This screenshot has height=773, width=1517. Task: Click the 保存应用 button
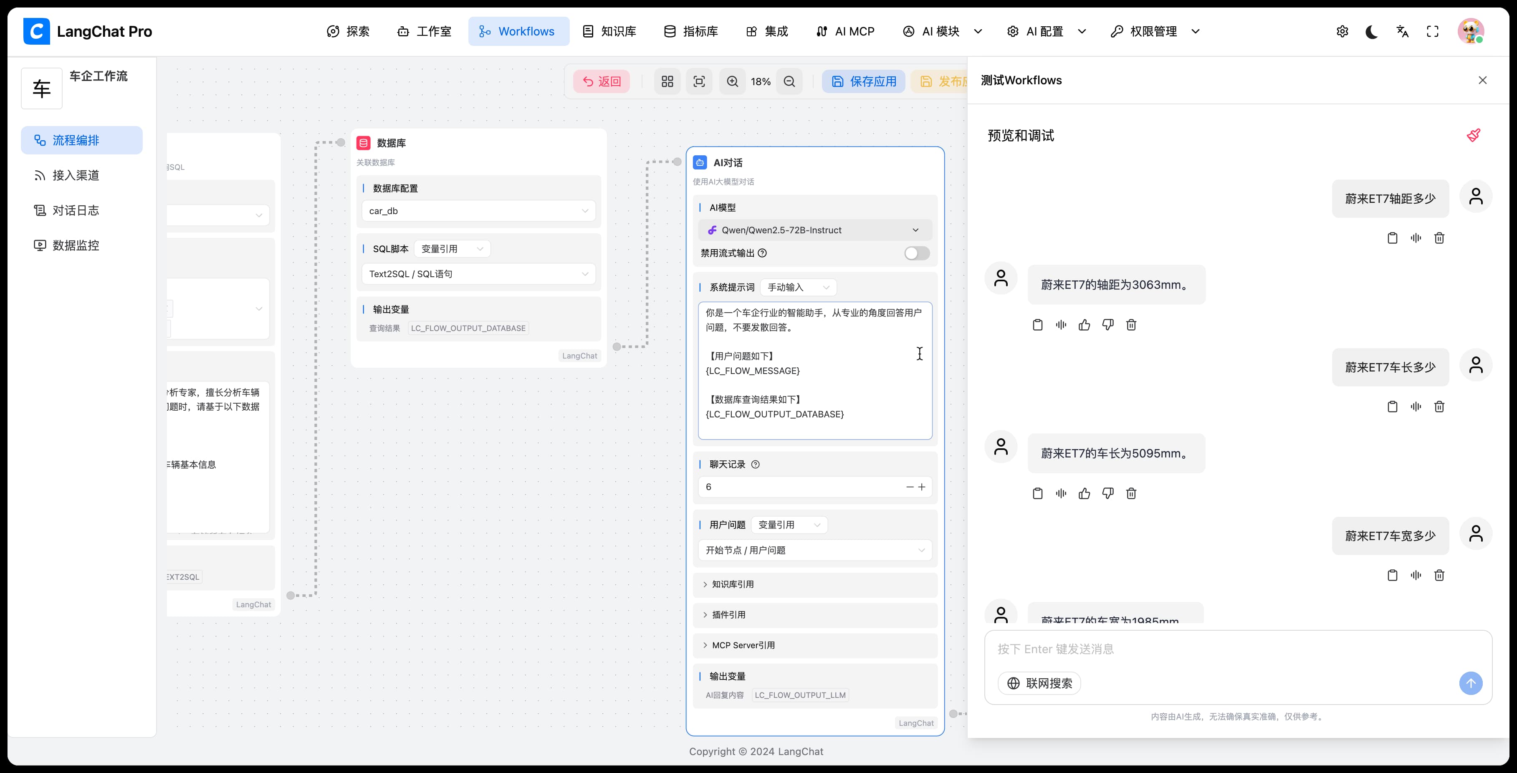[863, 81]
